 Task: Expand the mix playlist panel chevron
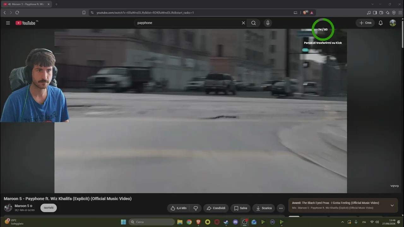[x=392, y=205]
